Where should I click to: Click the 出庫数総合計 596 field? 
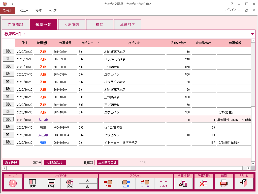coord(133,162)
